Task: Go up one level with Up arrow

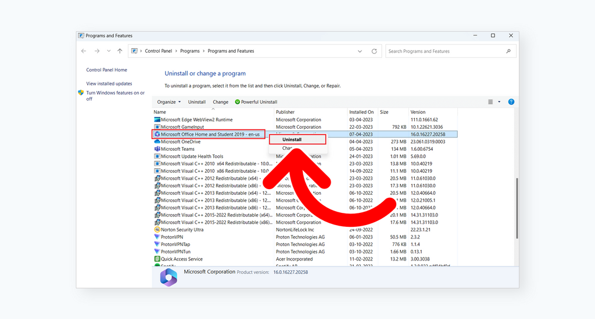Action: click(120, 51)
